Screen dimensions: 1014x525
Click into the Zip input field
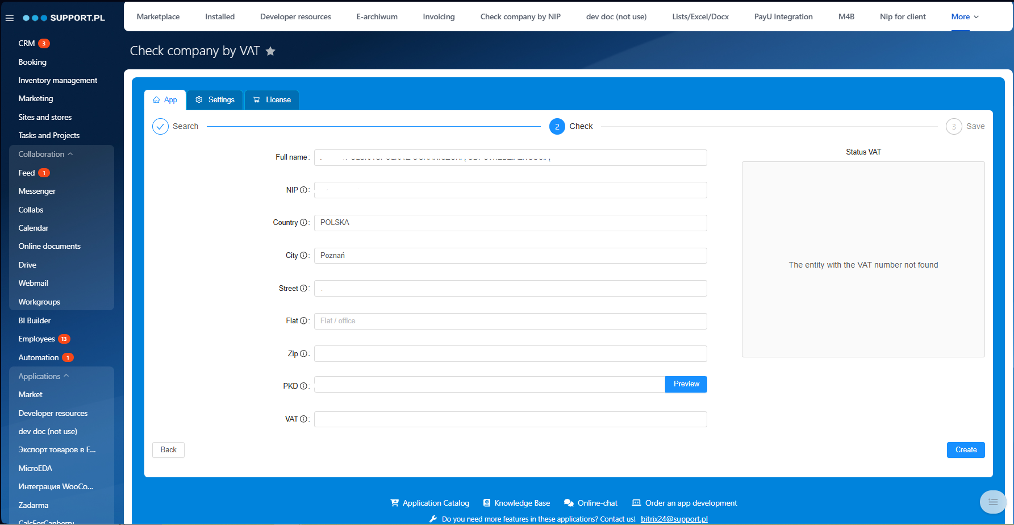click(x=510, y=354)
